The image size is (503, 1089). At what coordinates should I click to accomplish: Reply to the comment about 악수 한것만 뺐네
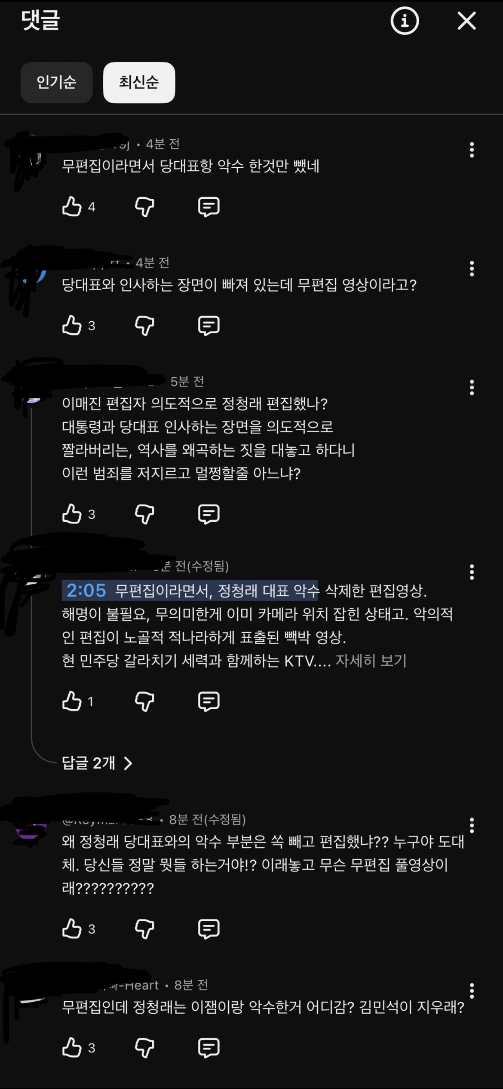pyautogui.click(x=209, y=206)
